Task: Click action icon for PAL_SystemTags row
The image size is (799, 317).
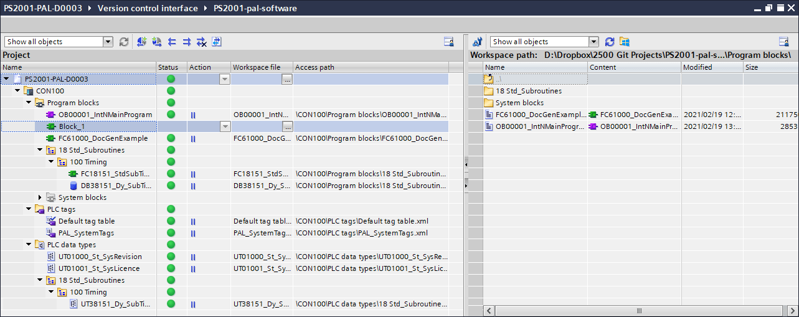Action: (x=193, y=233)
